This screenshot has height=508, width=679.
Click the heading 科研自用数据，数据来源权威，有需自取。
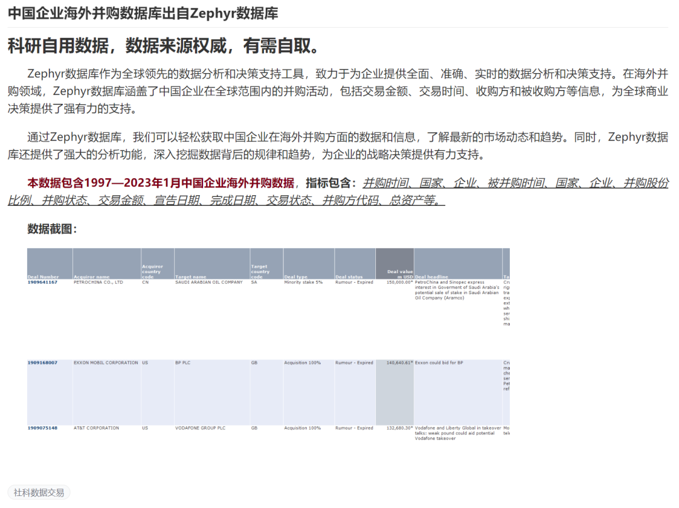(165, 46)
